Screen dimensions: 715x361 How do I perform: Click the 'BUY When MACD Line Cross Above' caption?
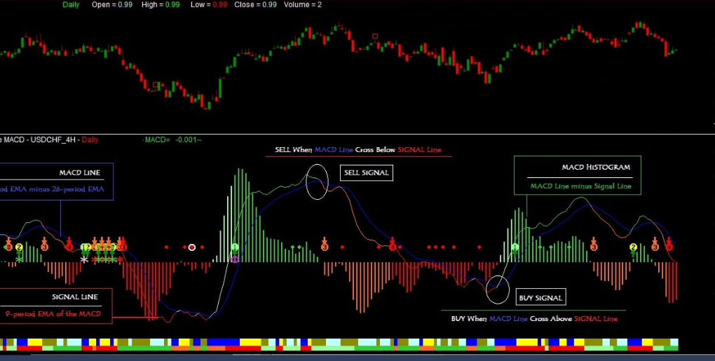(534, 319)
